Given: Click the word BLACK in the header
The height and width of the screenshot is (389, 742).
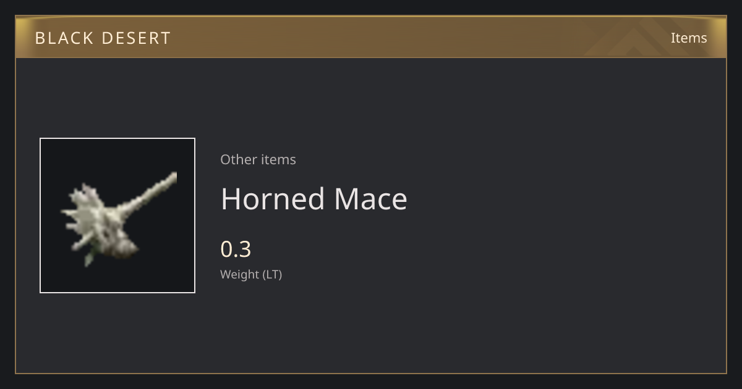Looking at the screenshot, I should point(65,38).
